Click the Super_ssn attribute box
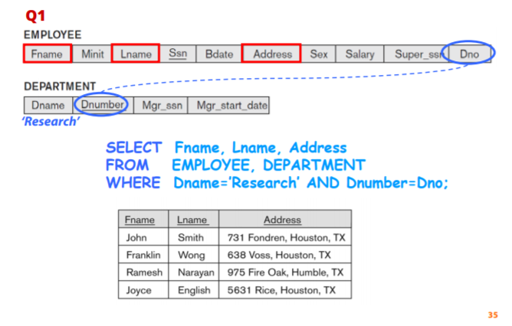Viewport: 512px width, 326px height. (x=417, y=54)
